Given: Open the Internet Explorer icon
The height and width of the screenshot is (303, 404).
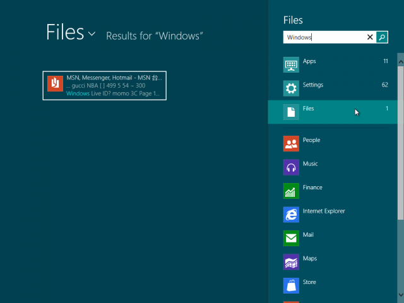Looking at the screenshot, I should 291,215.
